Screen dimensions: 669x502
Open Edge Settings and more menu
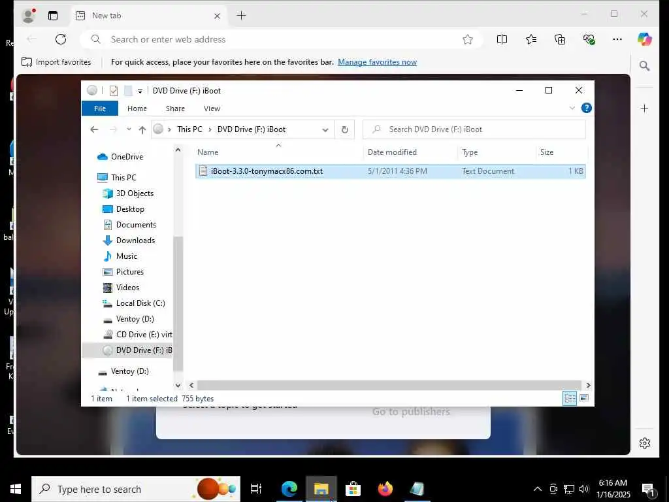tap(617, 39)
